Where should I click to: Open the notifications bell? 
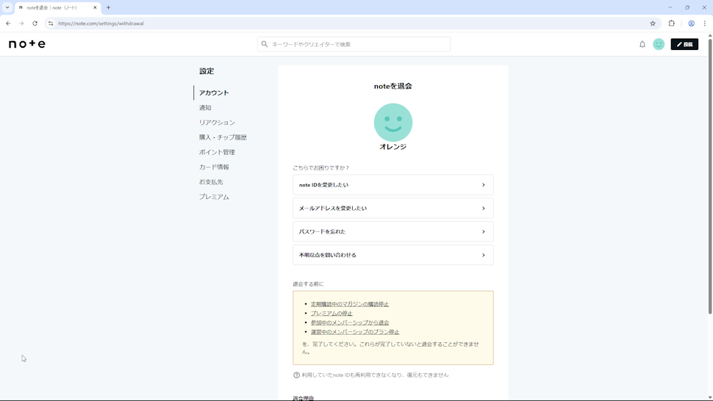point(642,44)
